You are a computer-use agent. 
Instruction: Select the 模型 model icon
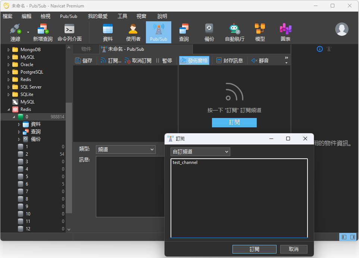tap(260, 32)
